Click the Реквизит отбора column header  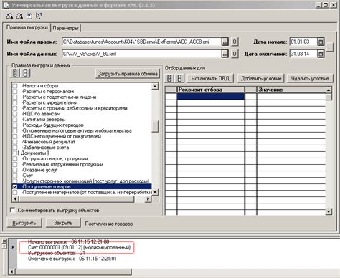pos(211,90)
